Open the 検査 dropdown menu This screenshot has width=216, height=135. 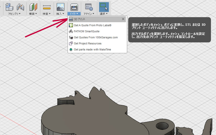pos(47,14)
